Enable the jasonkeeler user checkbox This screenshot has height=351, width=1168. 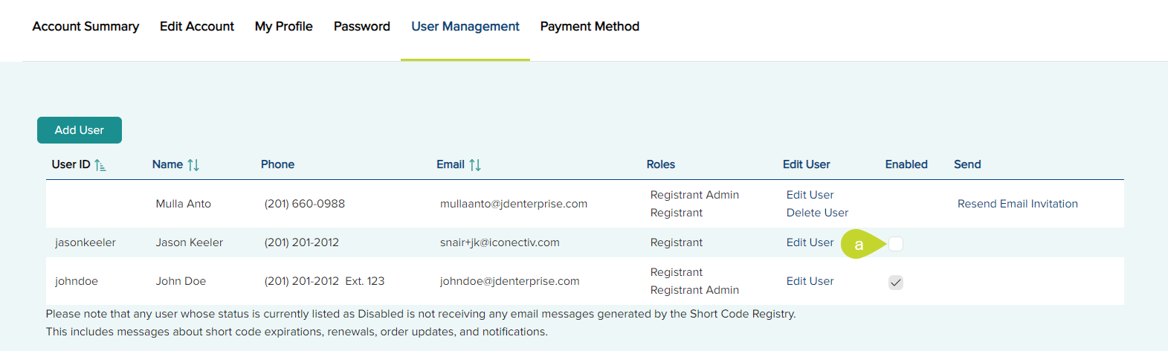pos(896,244)
